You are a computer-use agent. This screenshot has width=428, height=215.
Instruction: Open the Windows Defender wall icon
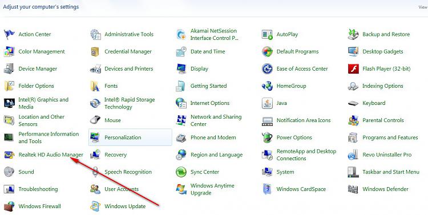point(353,189)
